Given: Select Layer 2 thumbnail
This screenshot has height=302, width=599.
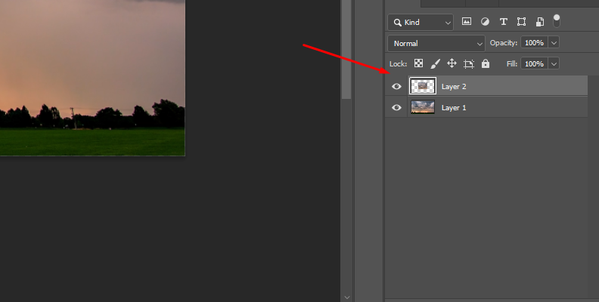Looking at the screenshot, I should pos(422,87).
